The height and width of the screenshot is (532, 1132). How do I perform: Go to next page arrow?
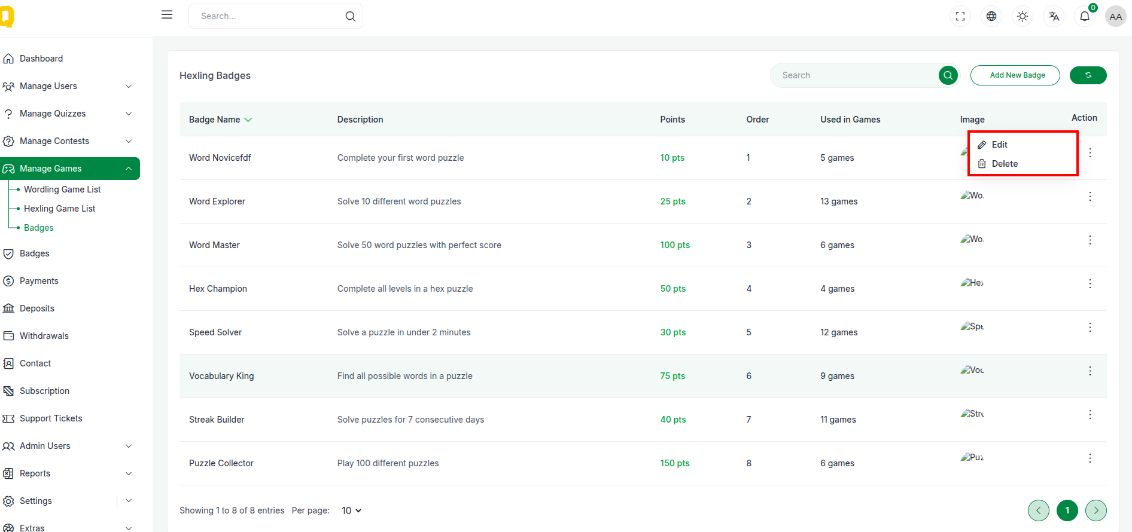click(x=1096, y=510)
